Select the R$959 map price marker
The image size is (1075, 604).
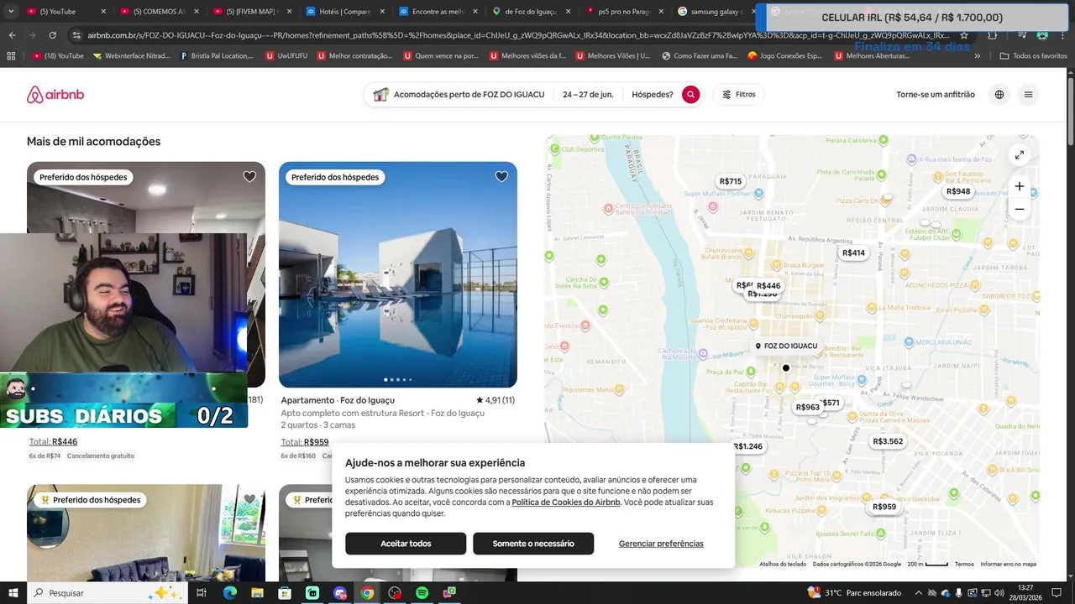[x=884, y=507]
